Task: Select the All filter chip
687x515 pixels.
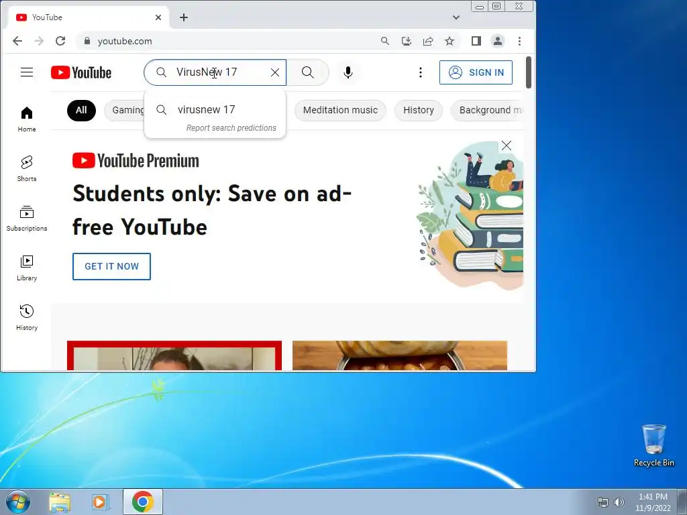Action: click(x=81, y=111)
